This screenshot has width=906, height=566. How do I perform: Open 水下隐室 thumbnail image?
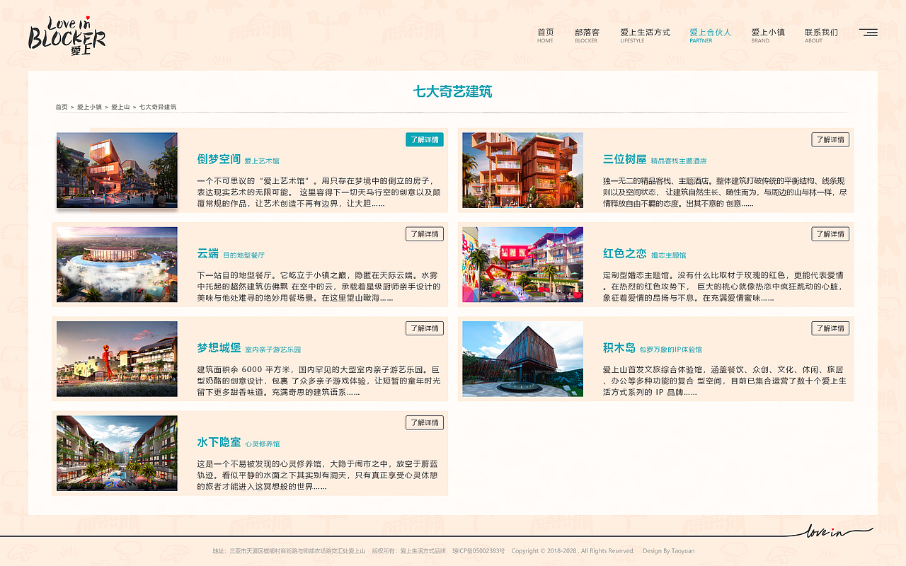tap(117, 454)
